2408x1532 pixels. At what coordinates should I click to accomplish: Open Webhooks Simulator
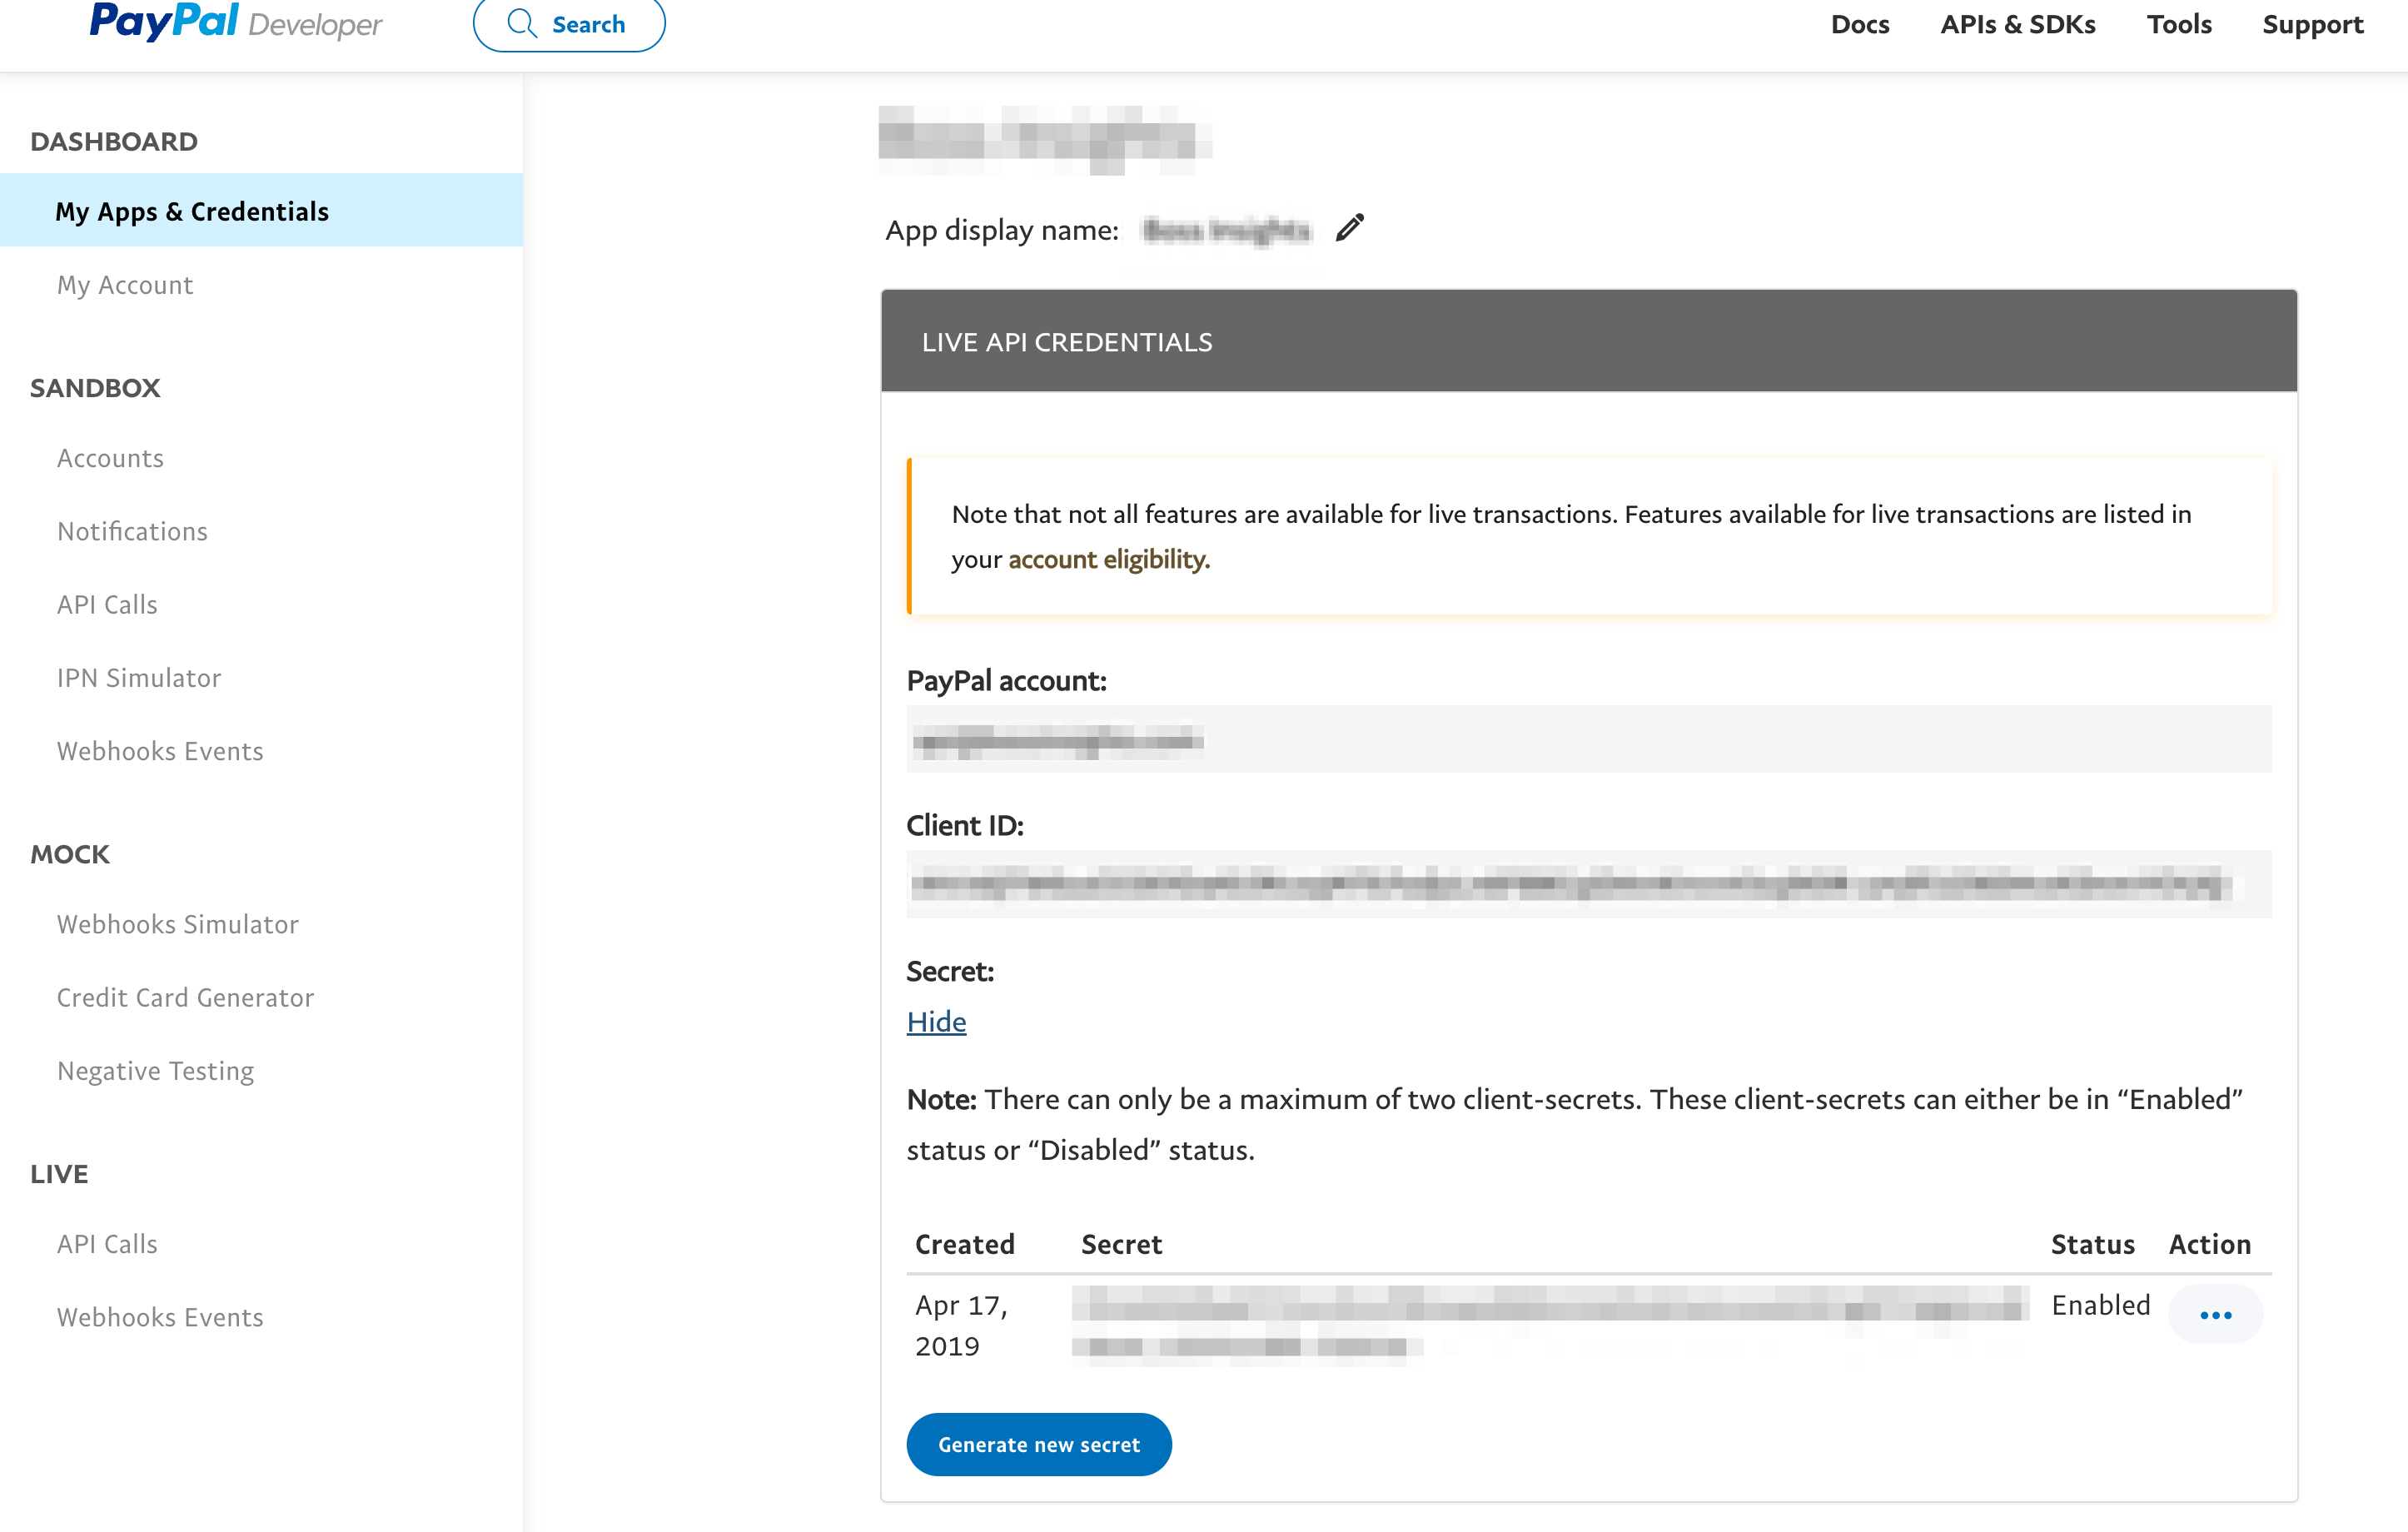point(178,924)
